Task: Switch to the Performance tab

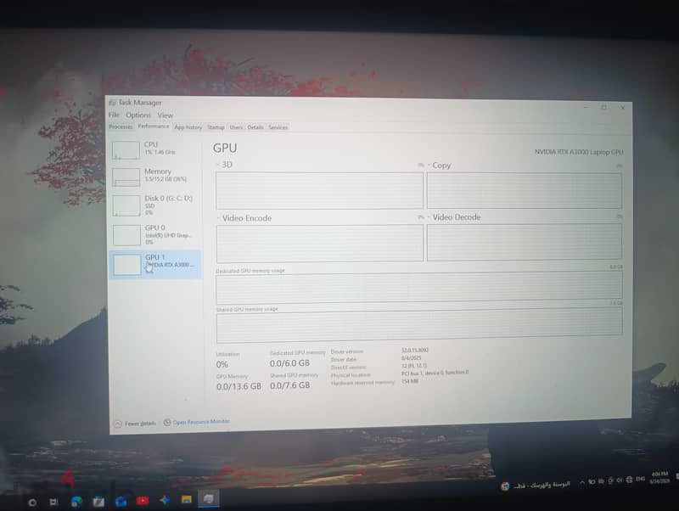Action: (154, 126)
